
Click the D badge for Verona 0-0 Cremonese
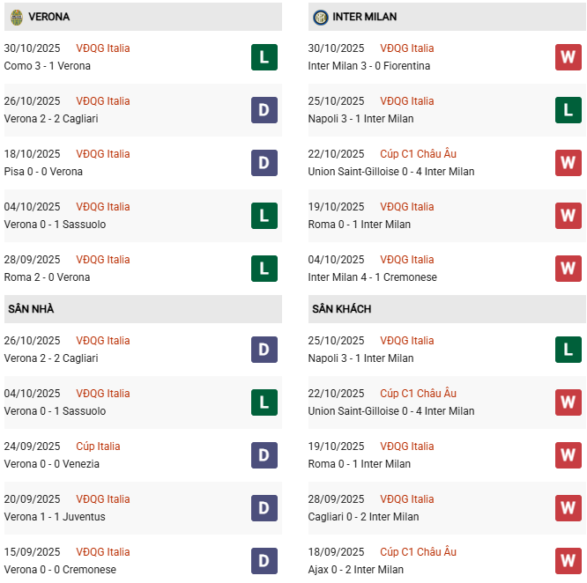[x=264, y=561]
